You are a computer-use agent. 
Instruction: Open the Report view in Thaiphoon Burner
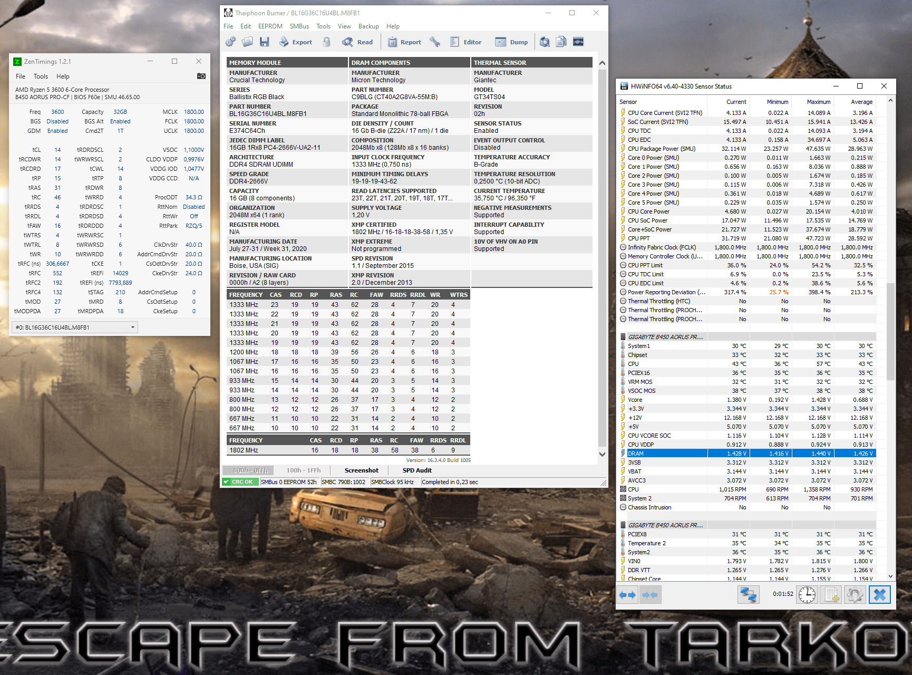tap(404, 42)
